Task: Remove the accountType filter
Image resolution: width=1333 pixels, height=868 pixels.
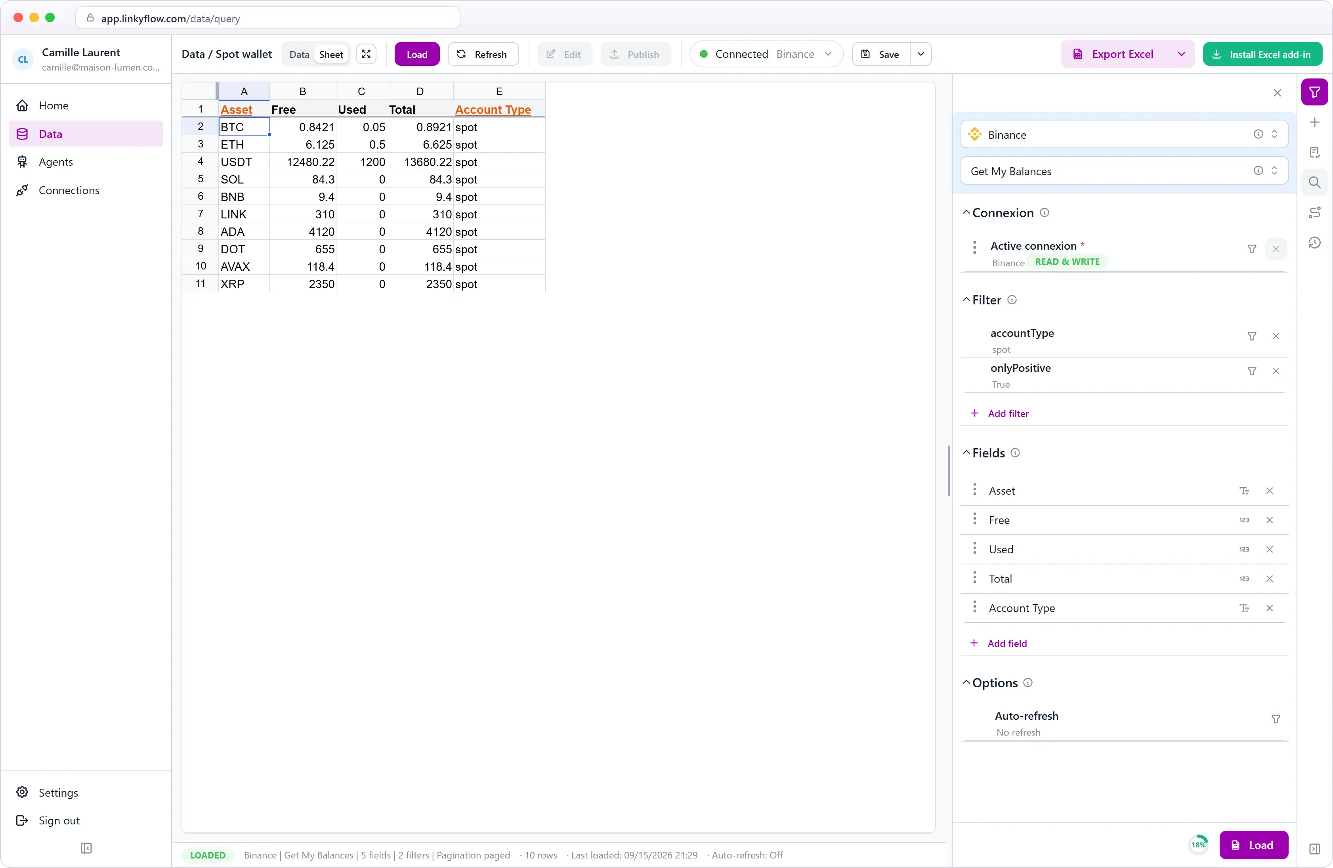Action: click(x=1275, y=336)
